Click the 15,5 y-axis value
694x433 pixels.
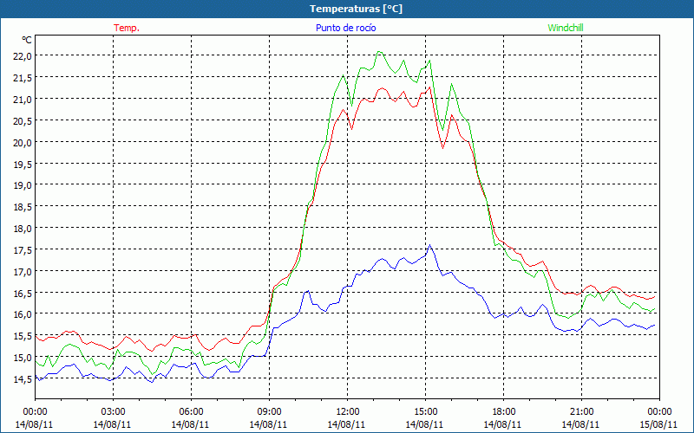[23, 336]
